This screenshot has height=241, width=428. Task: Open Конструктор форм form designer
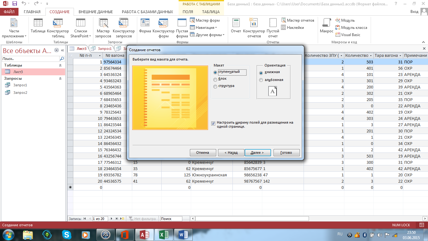[163, 28]
